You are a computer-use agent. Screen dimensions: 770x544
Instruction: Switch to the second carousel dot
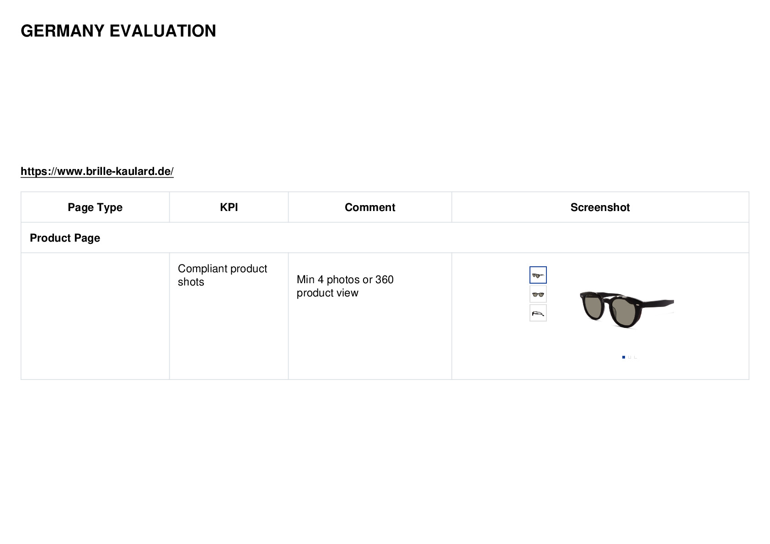[x=630, y=357]
